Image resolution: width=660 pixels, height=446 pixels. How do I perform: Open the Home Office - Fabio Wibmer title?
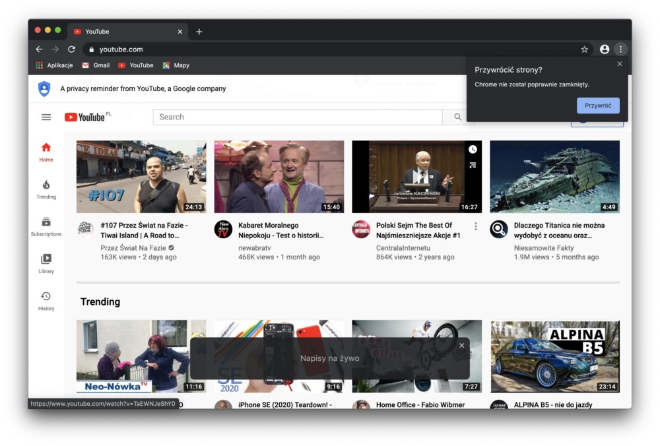pyautogui.click(x=420, y=405)
